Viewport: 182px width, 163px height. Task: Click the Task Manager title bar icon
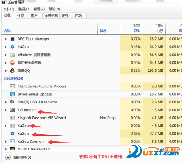click(4, 2)
